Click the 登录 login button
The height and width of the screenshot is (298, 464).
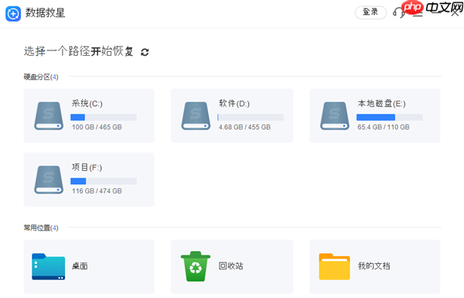370,12
